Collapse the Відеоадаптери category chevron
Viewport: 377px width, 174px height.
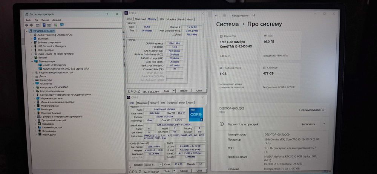(x=32, y=61)
